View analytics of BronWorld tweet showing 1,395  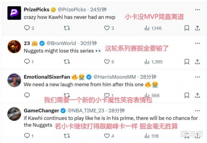pos(154,62)
